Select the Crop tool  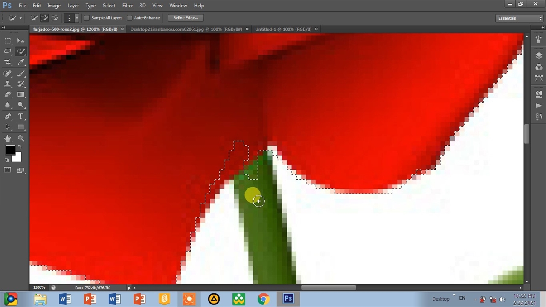click(x=8, y=62)
